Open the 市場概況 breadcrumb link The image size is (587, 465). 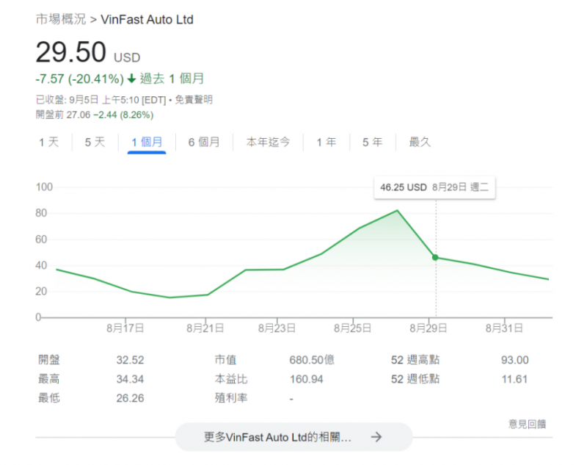(x=61, y=19)
